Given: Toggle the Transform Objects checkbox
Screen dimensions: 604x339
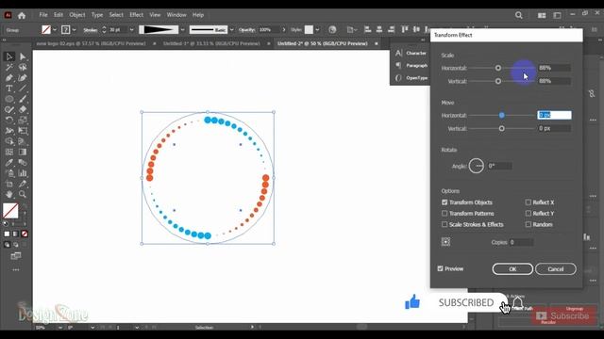Looking at the screenshot, I should [x=445, y=202].
